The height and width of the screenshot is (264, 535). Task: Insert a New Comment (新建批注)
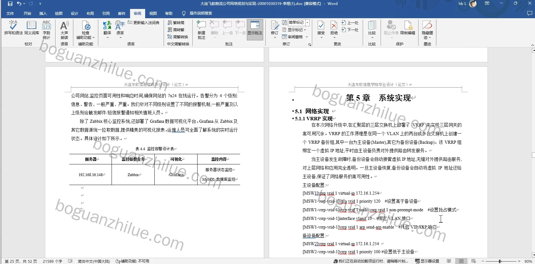201,30
